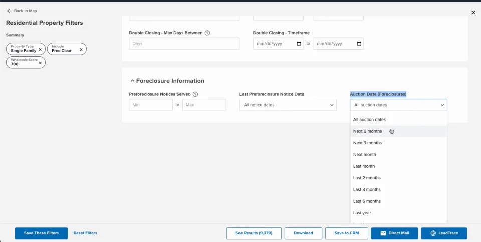Focus the Double Closing Days input field
This screenshot has width=481, height=242.
[x=184, y=44]
